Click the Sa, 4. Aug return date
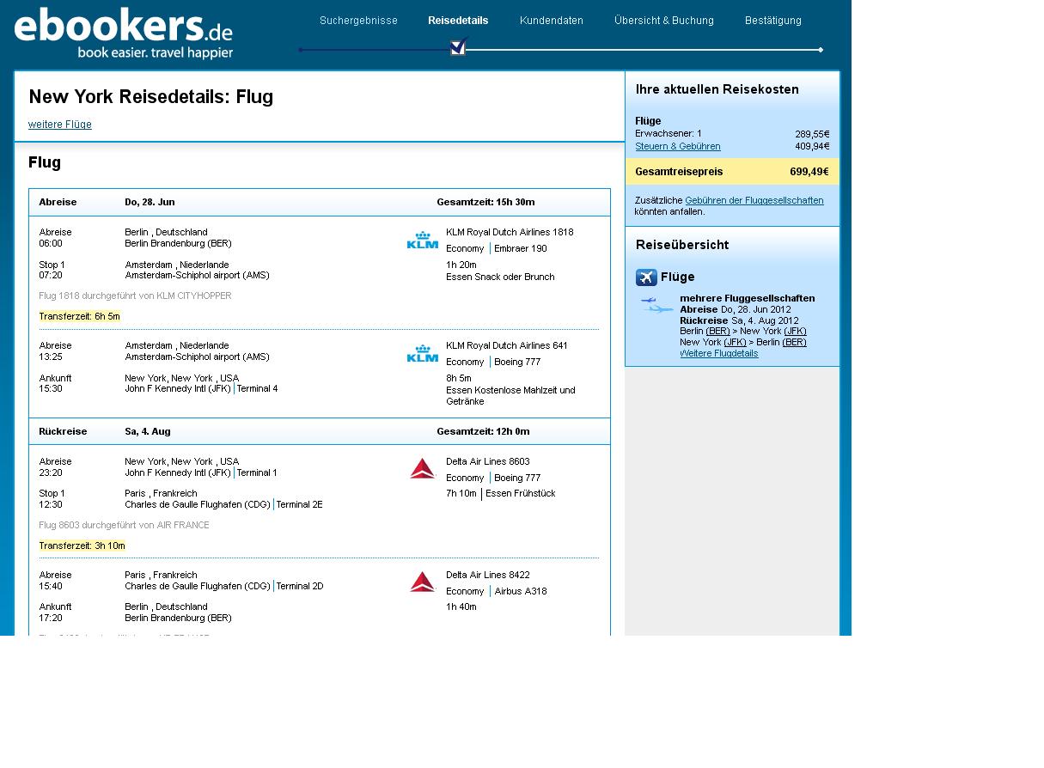 [148, 431]
